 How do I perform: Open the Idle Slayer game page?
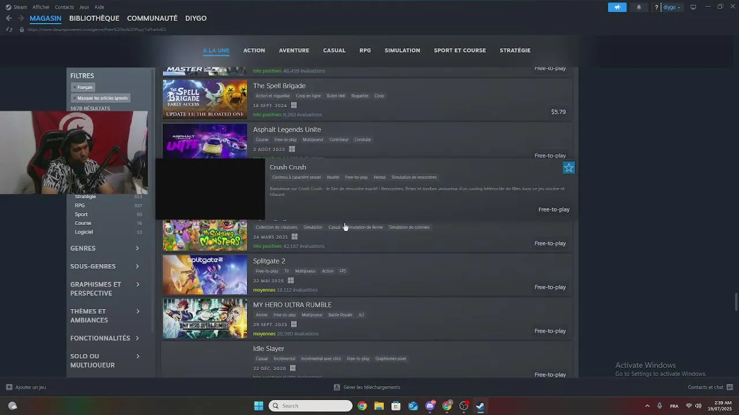(x=268, y=349)
